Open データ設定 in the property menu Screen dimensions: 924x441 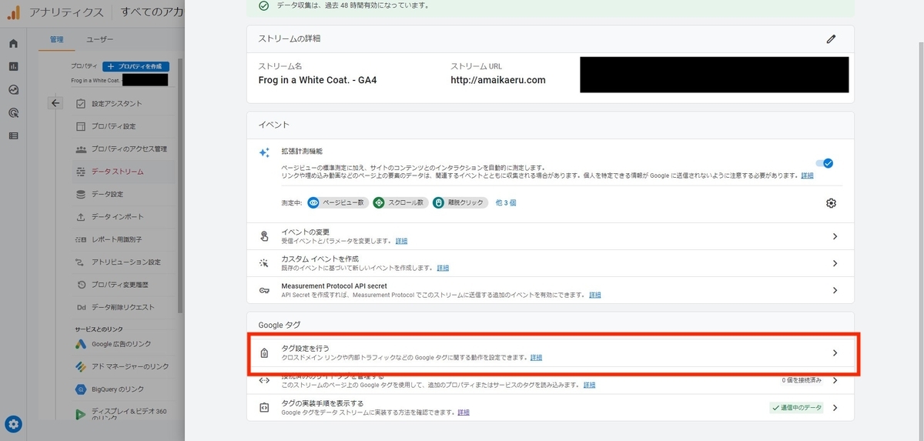pyautogui.click(x=107, y=194)
